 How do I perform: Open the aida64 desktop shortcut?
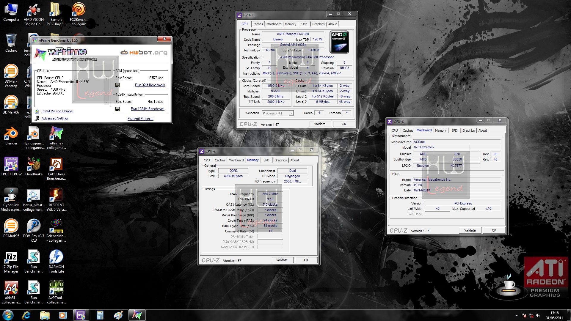pos(11,292)
